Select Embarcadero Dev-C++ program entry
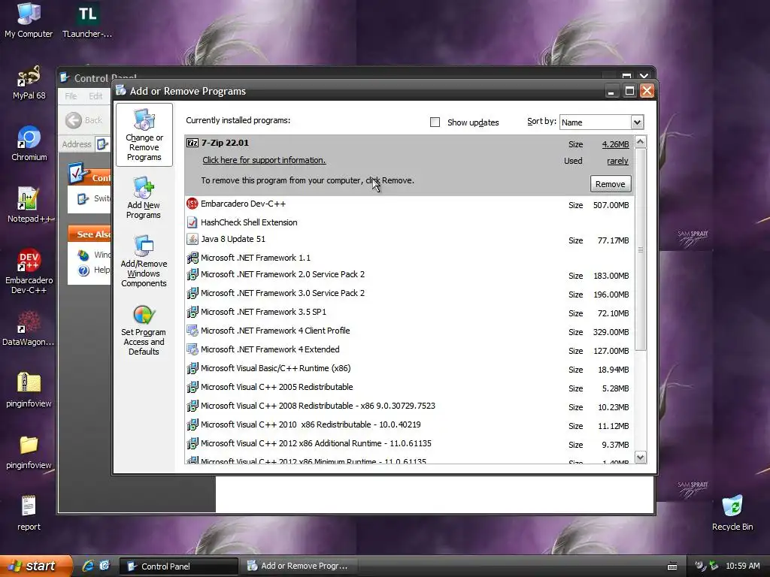770x577 pixels. [x=409, y=204]
